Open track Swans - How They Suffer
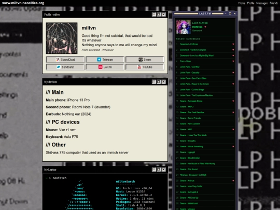 tap(191, 187)
